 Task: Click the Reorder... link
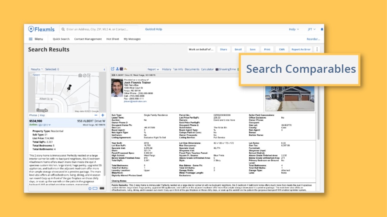click(x=313, y=39)
